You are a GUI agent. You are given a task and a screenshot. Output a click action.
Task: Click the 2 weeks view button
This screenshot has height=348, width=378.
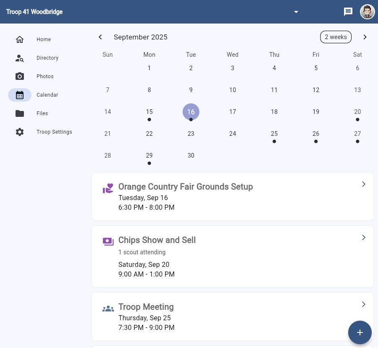(x=336, y=37)
